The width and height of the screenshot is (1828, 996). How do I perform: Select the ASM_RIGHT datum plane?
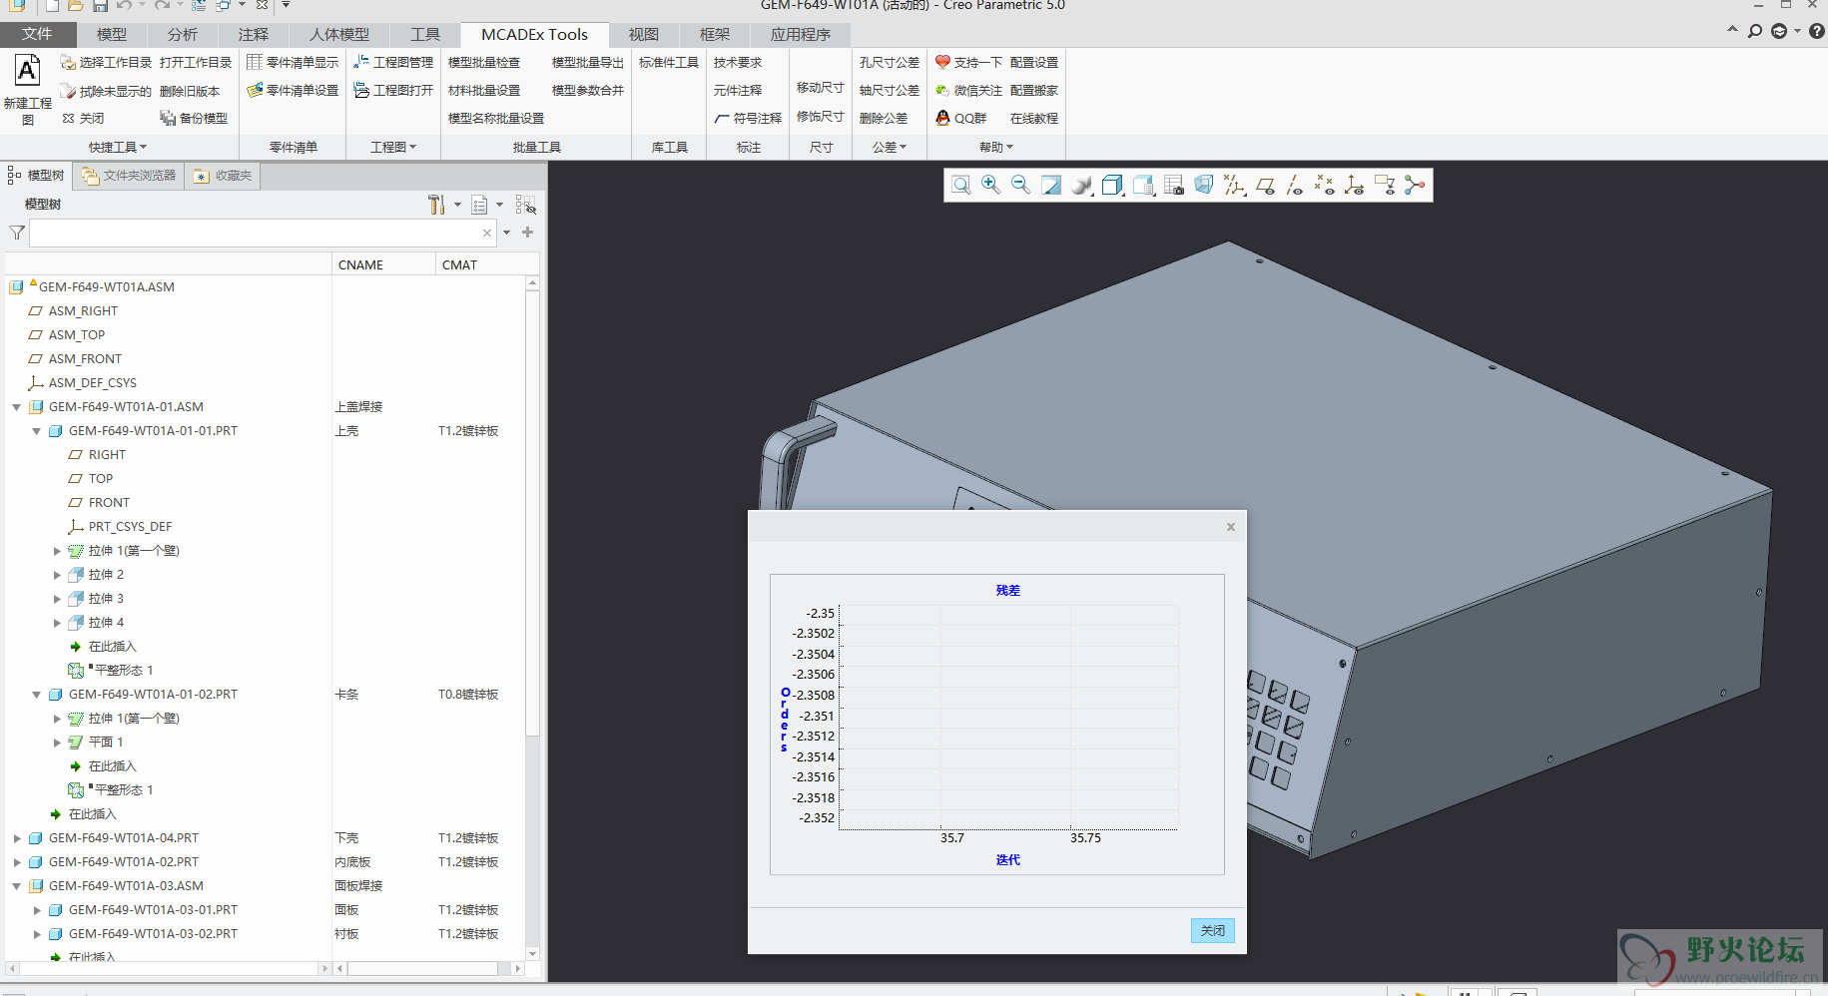tap(83, 311)
